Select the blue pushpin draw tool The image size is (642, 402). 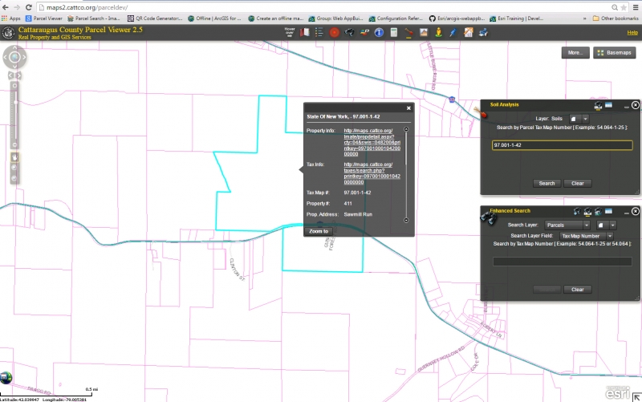click(x=453, y=32)
